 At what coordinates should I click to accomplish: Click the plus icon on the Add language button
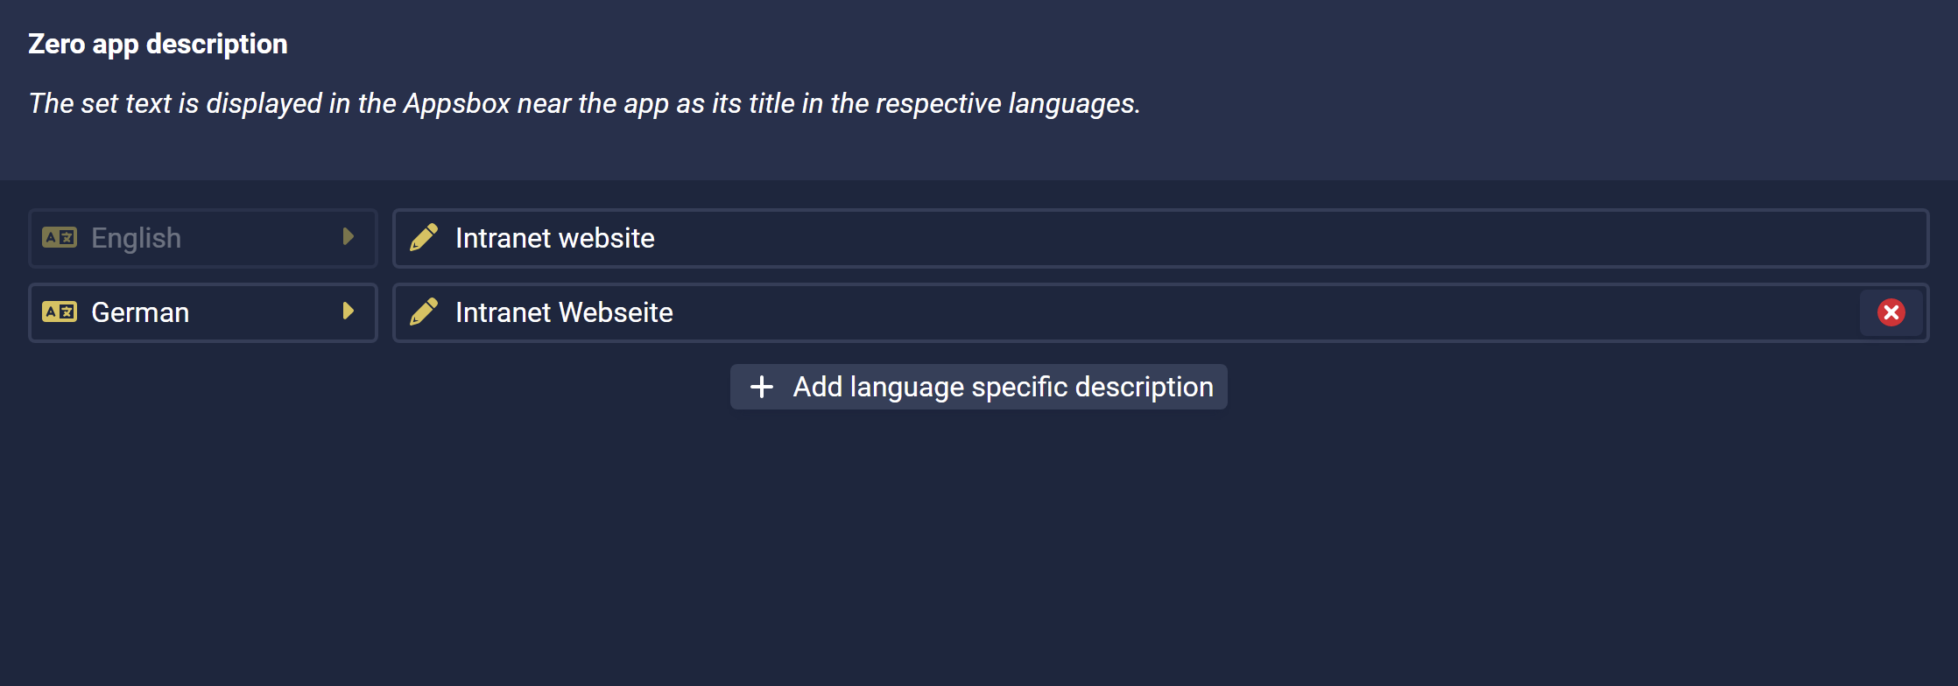coord(762,387)
